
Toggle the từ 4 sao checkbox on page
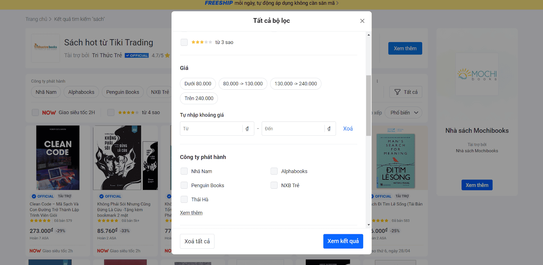[x=111, y=112]
